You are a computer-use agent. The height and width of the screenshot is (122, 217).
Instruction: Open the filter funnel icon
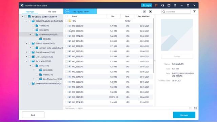point(194,11)
